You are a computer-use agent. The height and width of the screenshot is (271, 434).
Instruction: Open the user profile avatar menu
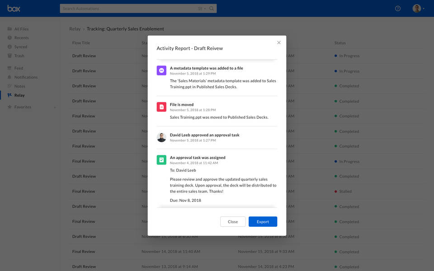click(418, 9)
